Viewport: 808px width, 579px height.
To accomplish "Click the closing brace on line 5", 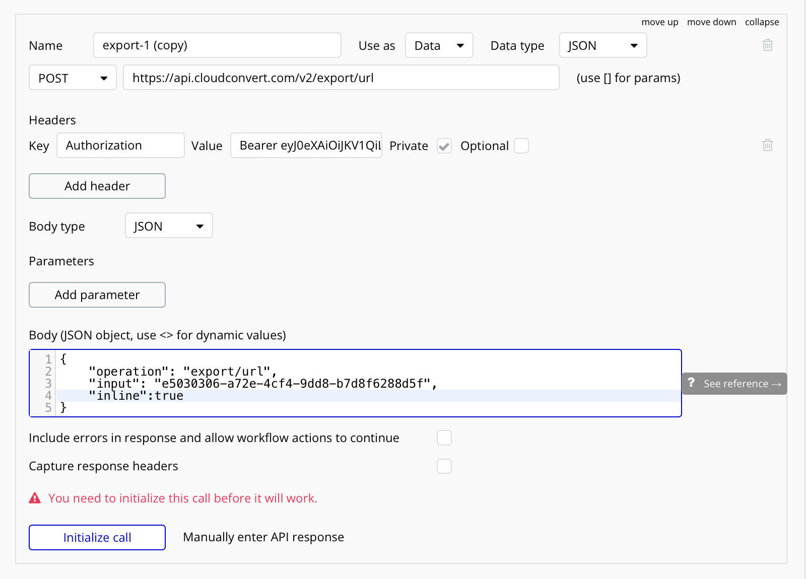I will click(x=63, y=408).
